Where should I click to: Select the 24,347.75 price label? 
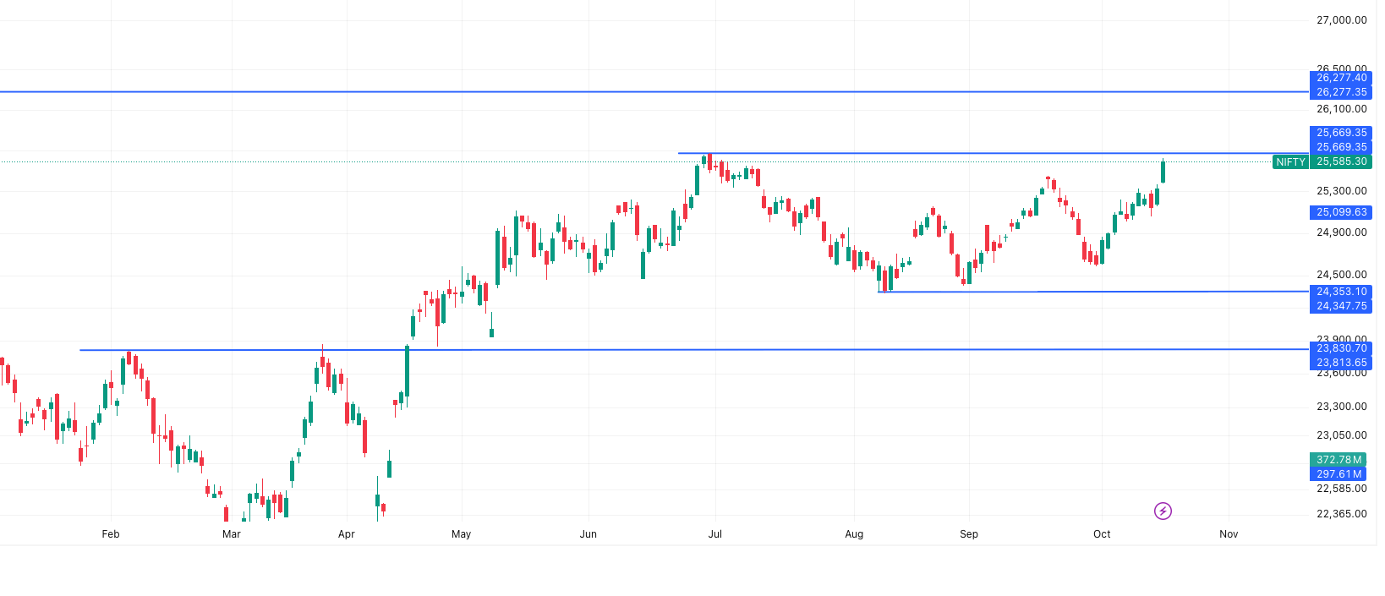[x=1341, y=306]
